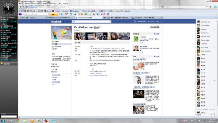
Task: Open the PChome Online bookmark
Action: pos(88,11)
